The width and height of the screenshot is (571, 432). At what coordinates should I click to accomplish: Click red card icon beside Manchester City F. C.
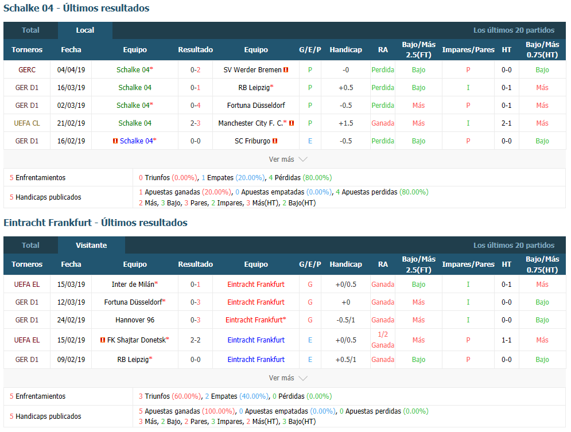click(292, 123)
